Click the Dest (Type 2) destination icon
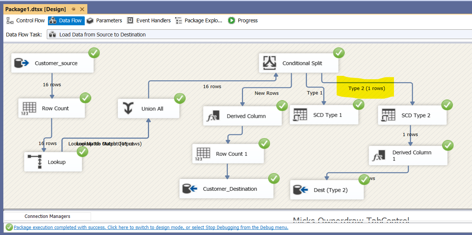The height and width of the screenshot is (235, 472). [300, 189]
